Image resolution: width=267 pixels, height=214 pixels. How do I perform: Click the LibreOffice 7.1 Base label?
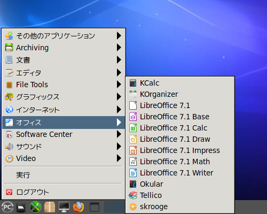coord(175,117)
